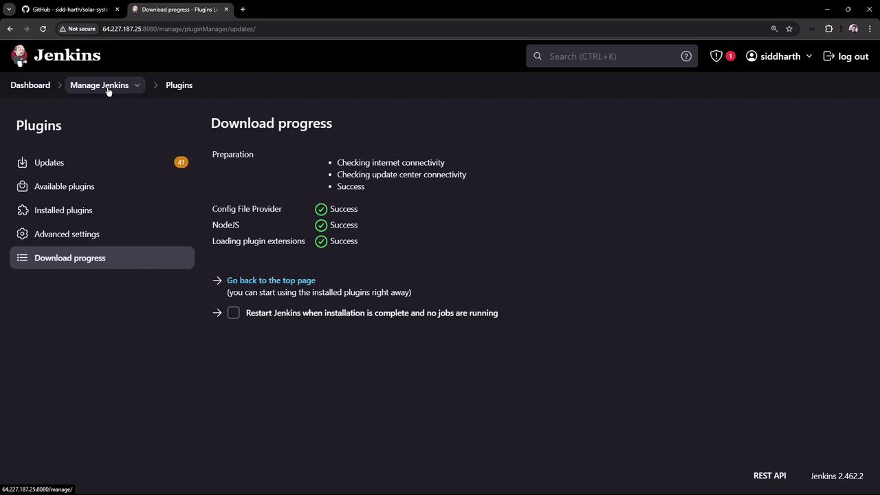880x495 pixels.
Task: Follow the Go back to the top page link
Action: click(x=271, y=280)
